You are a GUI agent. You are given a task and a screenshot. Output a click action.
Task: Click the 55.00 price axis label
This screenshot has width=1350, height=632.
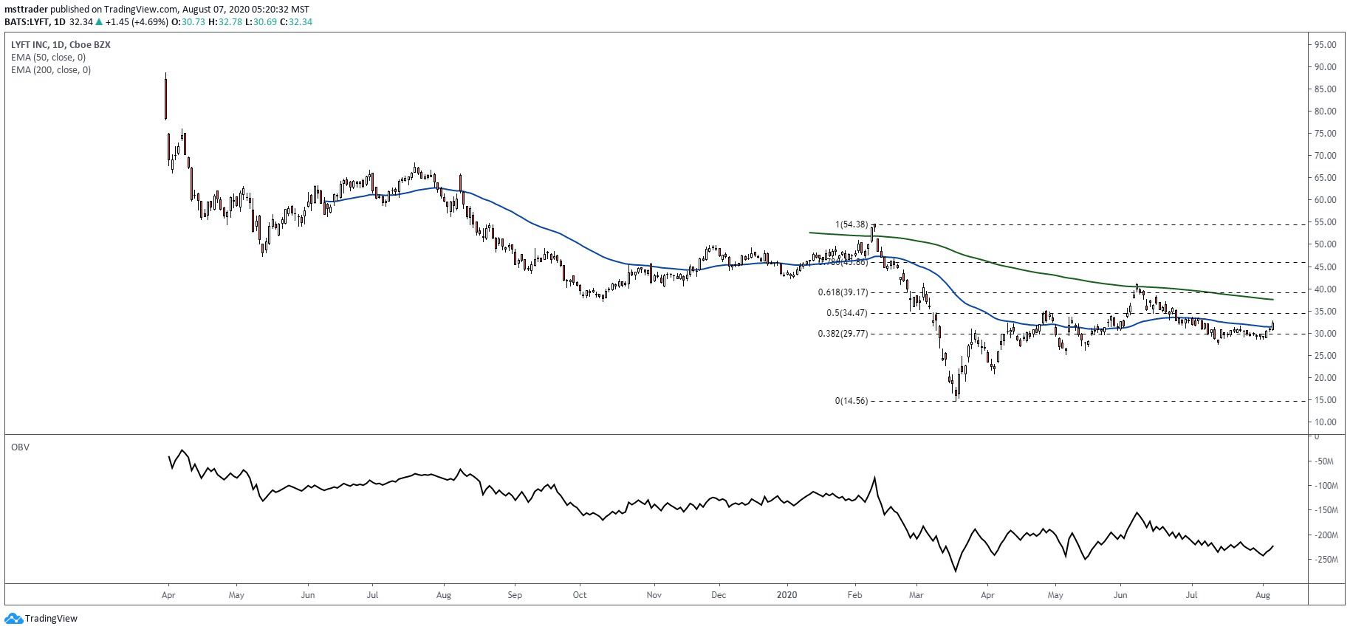click(x=1324, y=222)
